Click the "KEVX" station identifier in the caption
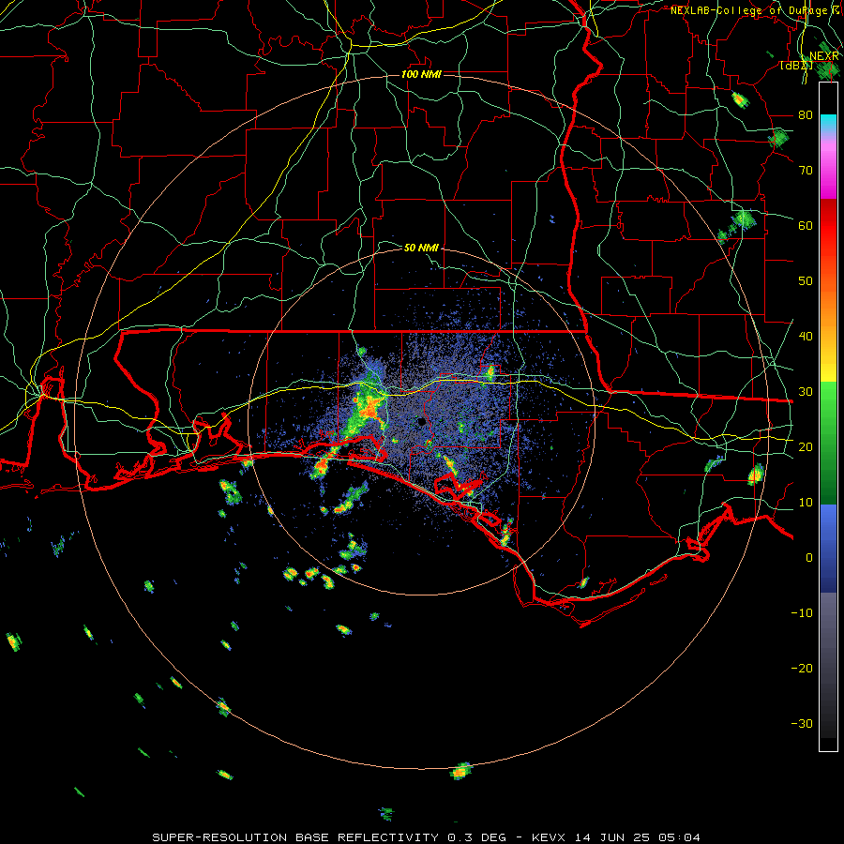This screenshot has height=844, width=844. point(550,837)
